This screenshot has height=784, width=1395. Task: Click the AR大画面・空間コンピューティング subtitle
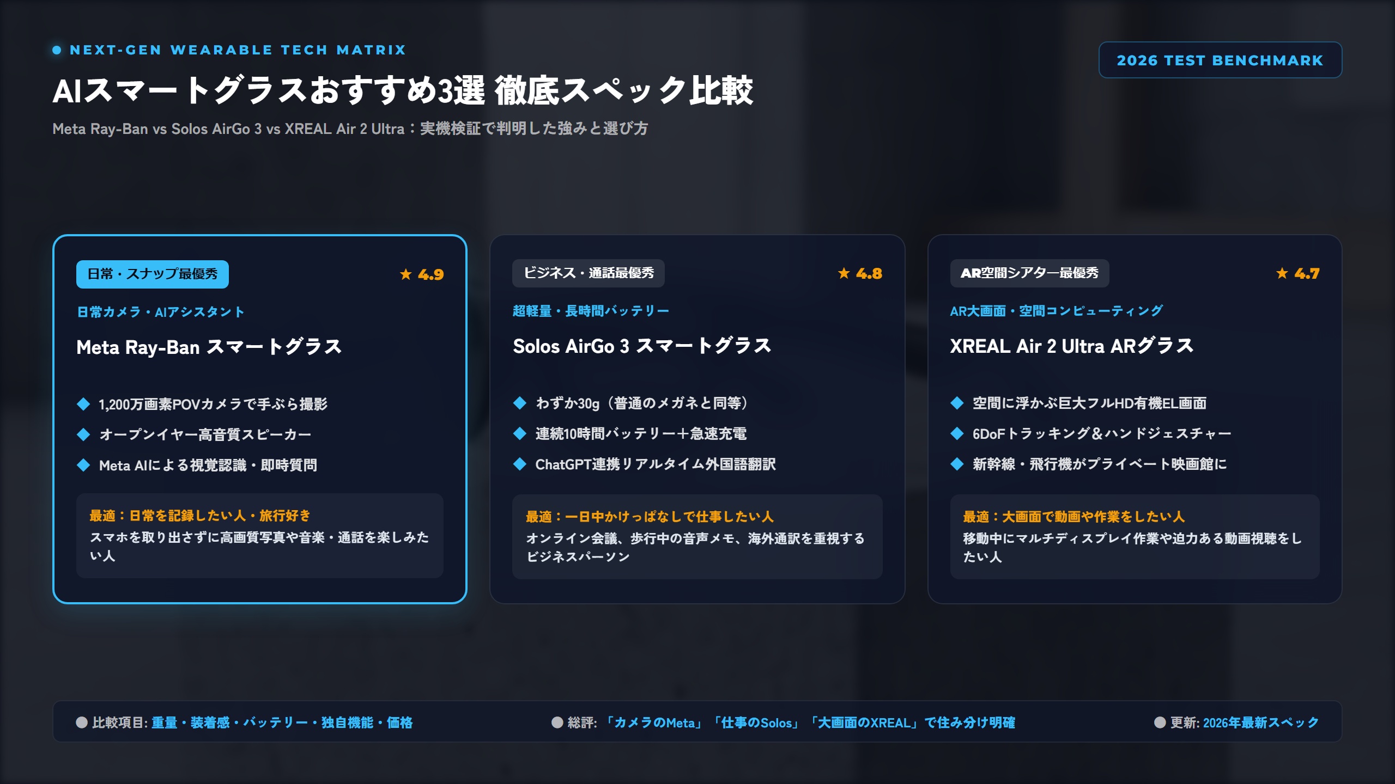pos(1056,311)
